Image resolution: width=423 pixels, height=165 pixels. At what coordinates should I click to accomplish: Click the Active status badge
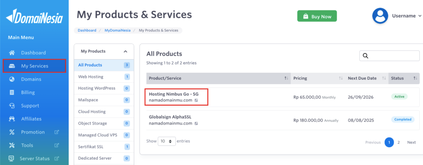point(399,96)
